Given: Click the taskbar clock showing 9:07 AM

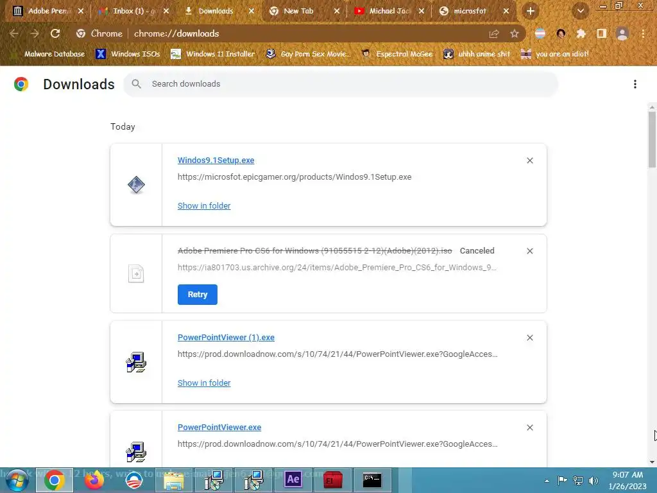Looking at the screenshot, I should tap(627, 480).
